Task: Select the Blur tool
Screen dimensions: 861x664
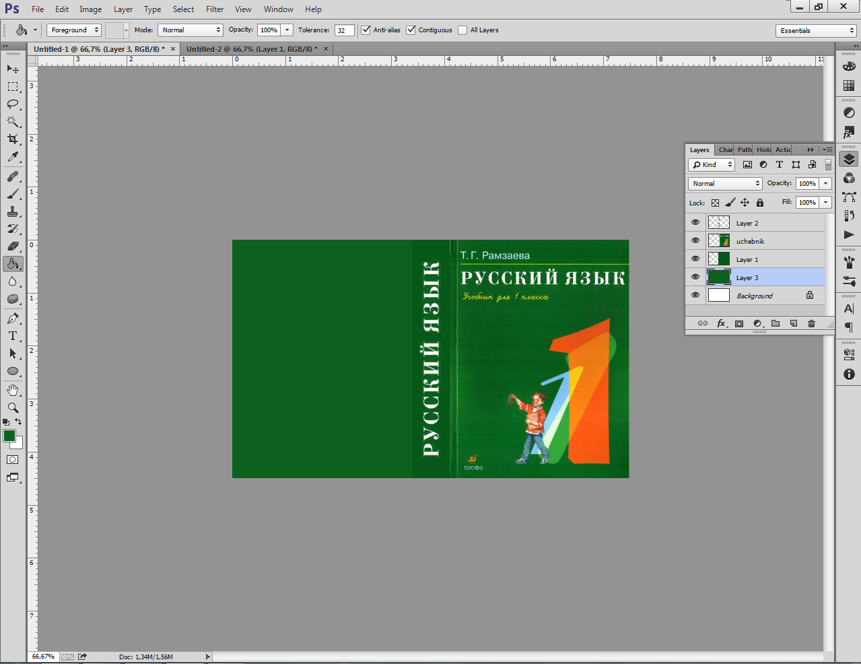Action: (x=13, y=281)
